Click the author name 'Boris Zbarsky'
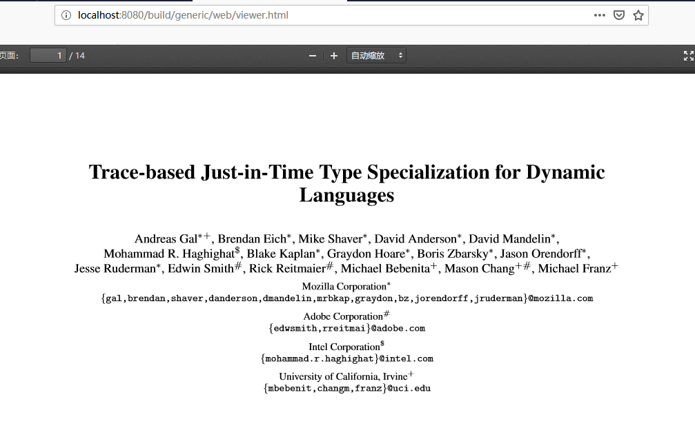This screenshot has width=695, height=428. (453, 254)
